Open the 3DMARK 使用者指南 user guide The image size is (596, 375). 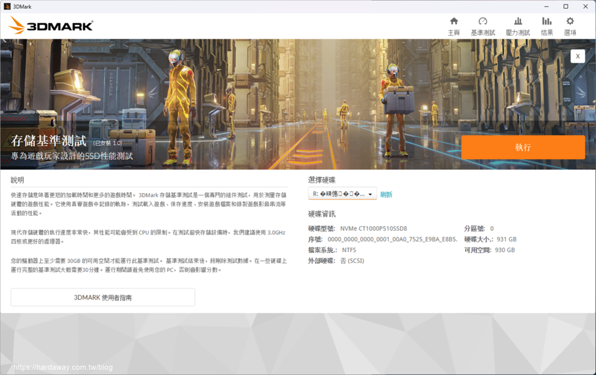coord(102,297)
